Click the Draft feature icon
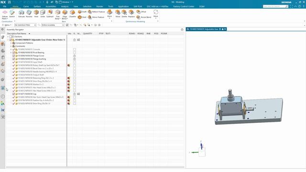Image resolution: width=306 pixels, height=172 pixels. (x=80, y=12)
